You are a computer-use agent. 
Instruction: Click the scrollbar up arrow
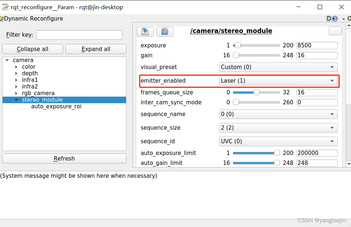[348, 26]
